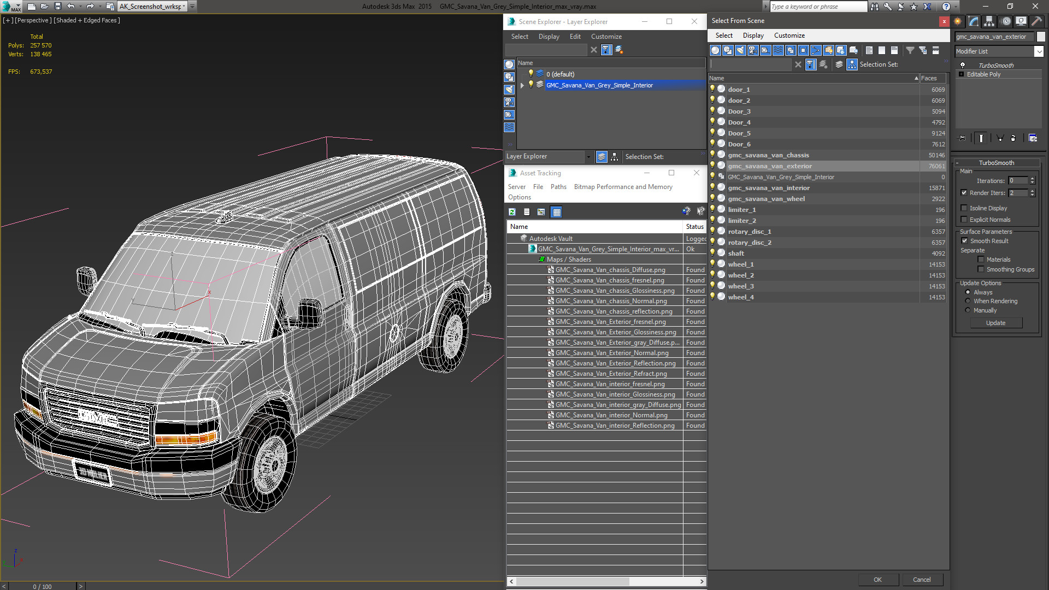The height and width of the screenshot is (590, 1049).
Task: Enable Isoline Display checkbox
Action: pyautogui.click(x=964, y=208)
